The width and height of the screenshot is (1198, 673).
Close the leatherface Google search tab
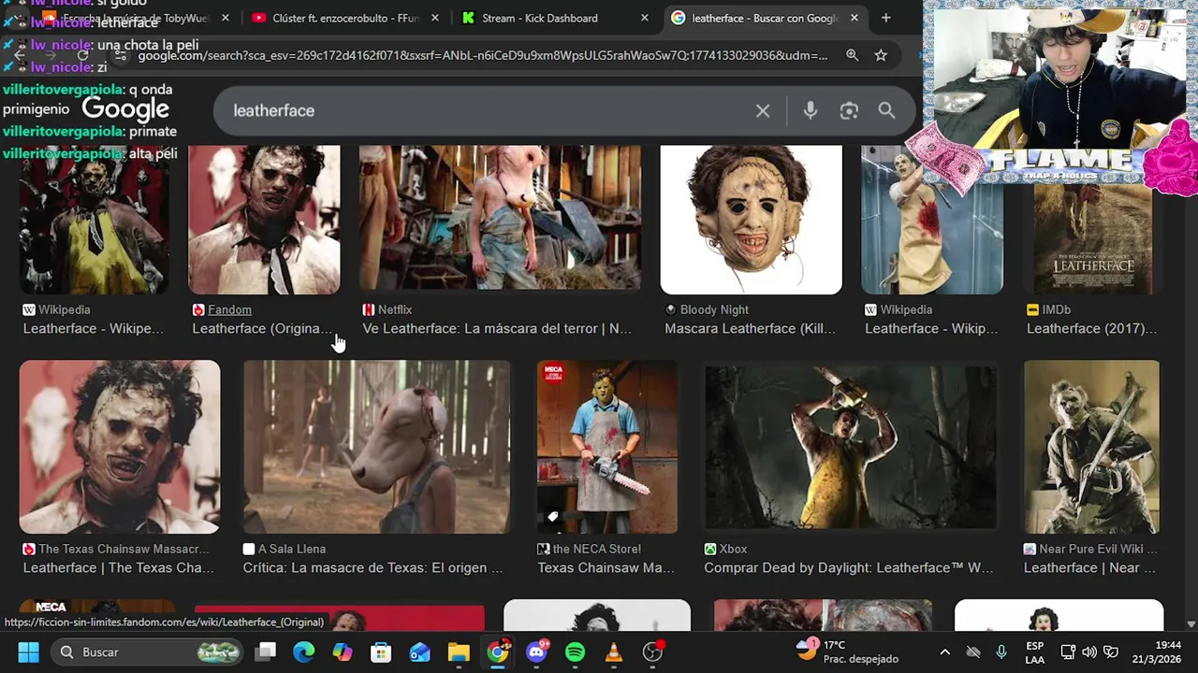pyautogui.click(x=854, y=18)
